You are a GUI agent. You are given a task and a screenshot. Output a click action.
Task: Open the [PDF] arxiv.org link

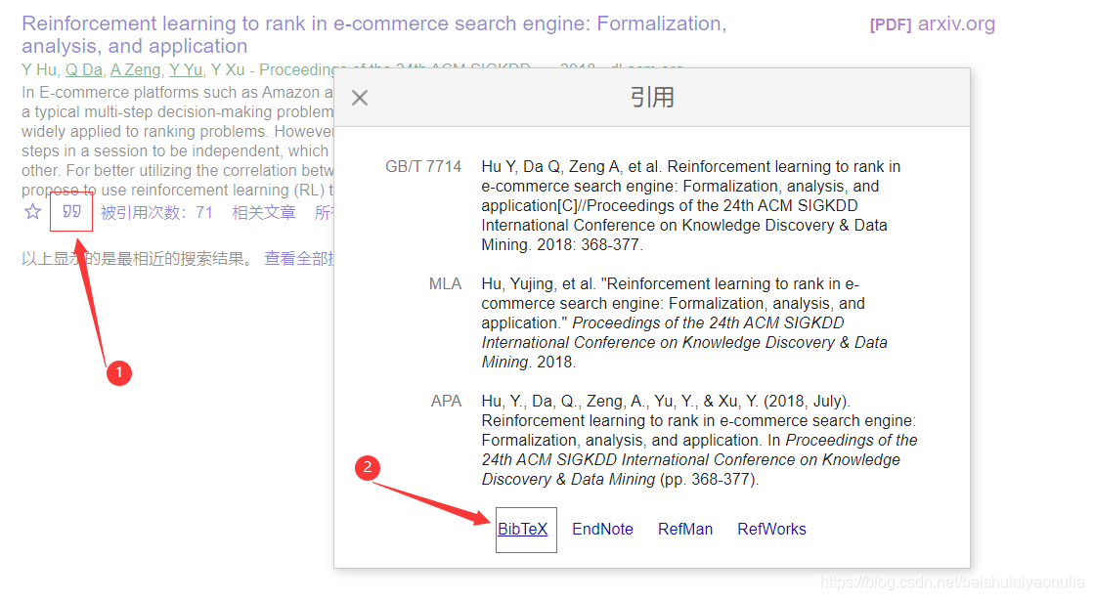coord(932,24)
